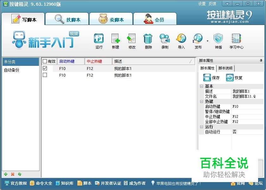Screen dimensions: 266x190
Task: Open the 修改 (Modify) script icon
Action: click(x=132, y=41)
